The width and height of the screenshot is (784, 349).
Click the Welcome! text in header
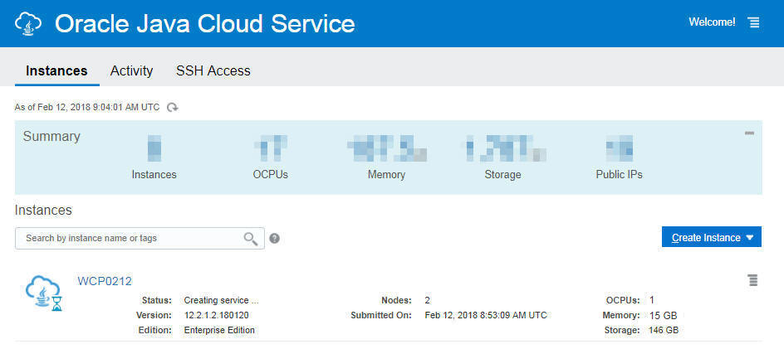point(712,22)
